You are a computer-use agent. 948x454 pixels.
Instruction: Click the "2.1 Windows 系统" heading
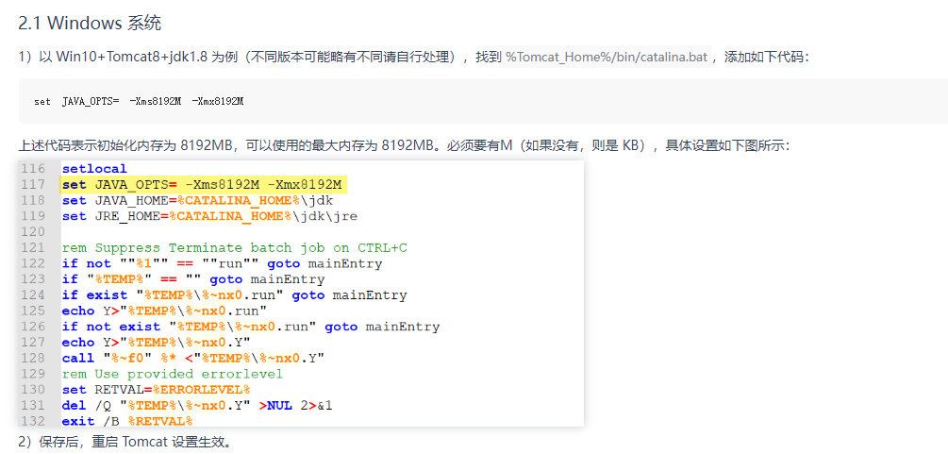90,23
